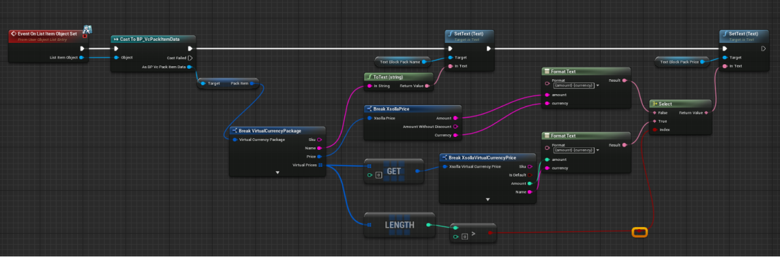Image resolution: width=780 pixels, height=257 pixels.
Task: Click the GET array node icon
Action: pos(393,171)
